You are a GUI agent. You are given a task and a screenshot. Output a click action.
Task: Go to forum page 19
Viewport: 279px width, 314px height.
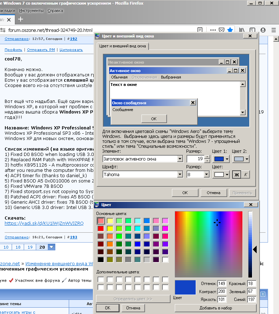(x=30, y=247)
